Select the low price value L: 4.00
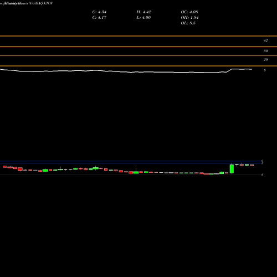Image resolution: width=277 pixels, height=277 pixels. [x=143, y=18]
